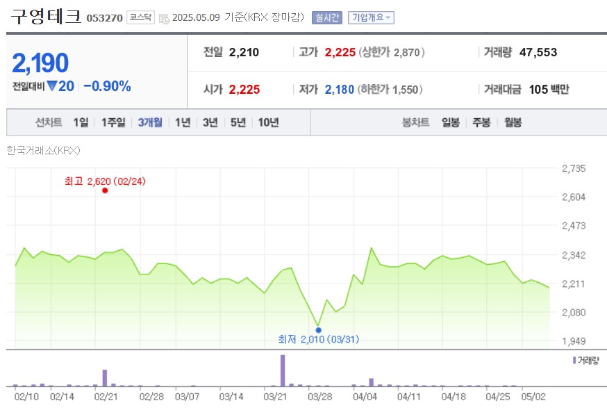
Task: Click the 코스닥 market badge
Action: [140, 17]
